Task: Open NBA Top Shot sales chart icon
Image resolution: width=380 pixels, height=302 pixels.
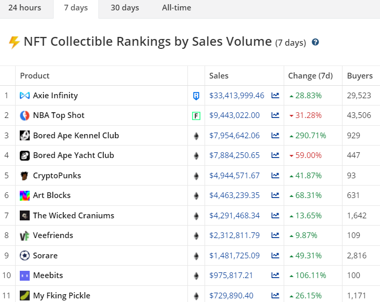Action: pyautogui.click(x=275, y=115)
